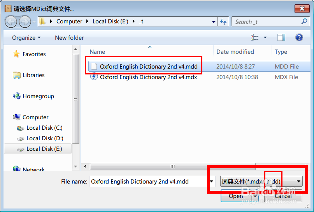The width and height of the screenshot is (314, 212).
Task: Open the Organize menu
Action: pyautogui.click(x=26, y=38)
